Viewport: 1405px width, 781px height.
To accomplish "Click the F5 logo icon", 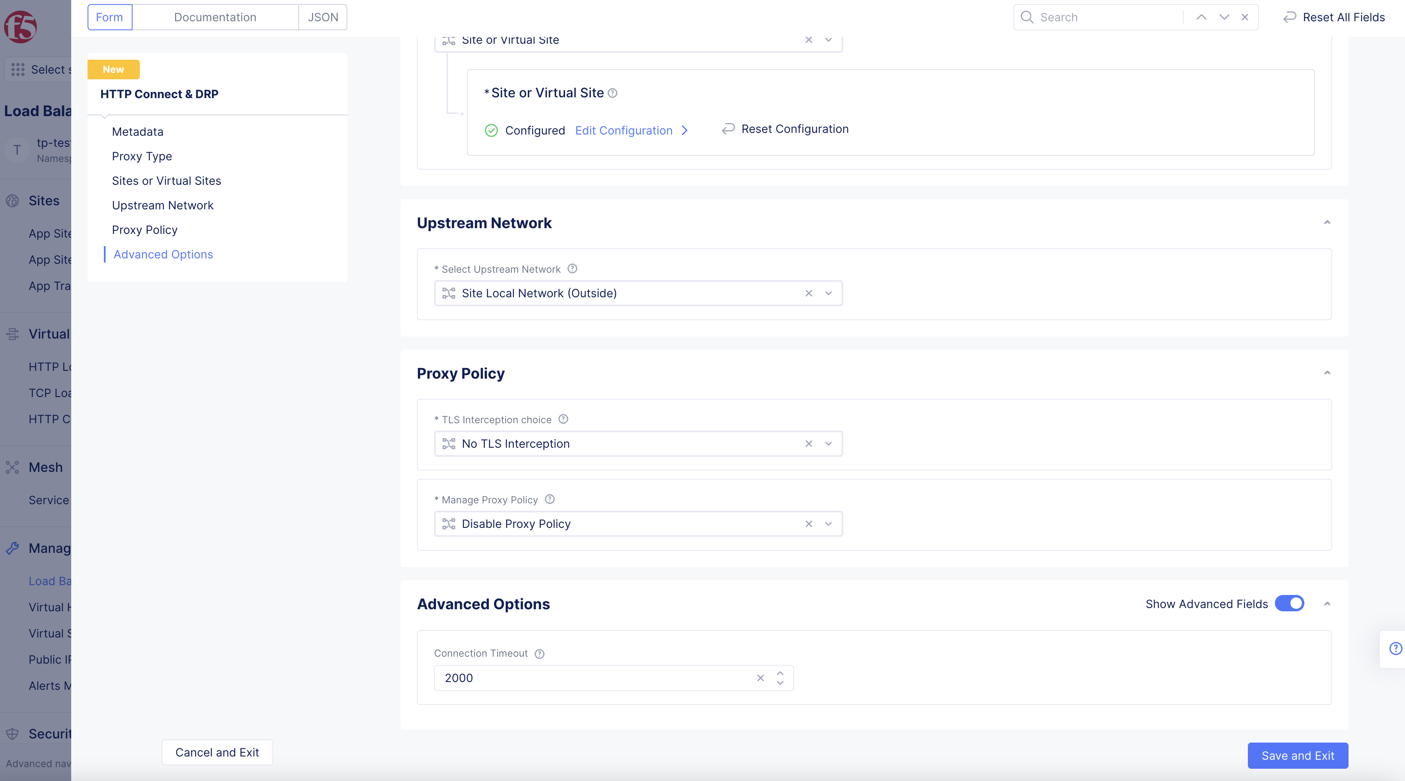I will 20,27.
